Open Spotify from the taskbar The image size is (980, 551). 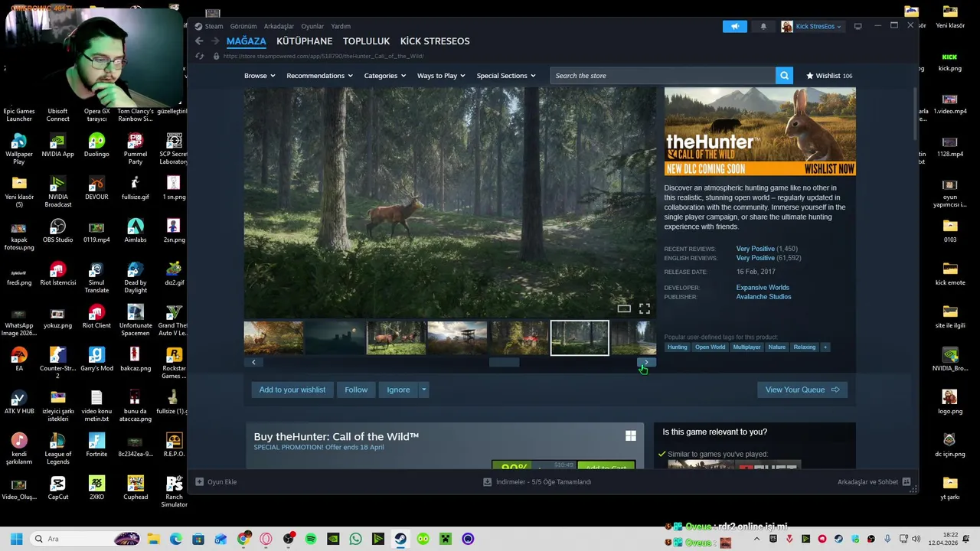[311, 539]
